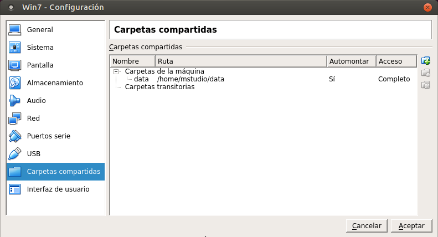Close the Win7 Configuración window

click(427, 7)
